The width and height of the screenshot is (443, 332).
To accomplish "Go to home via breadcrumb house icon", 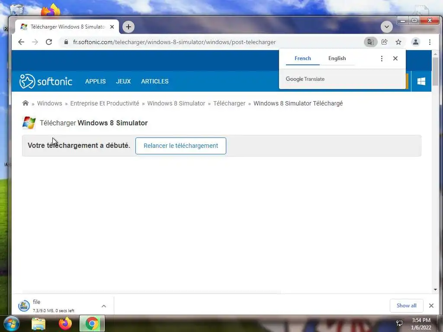I will click(26, 103).
